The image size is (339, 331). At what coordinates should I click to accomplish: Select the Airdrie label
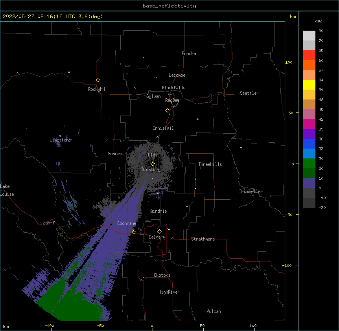159,211
